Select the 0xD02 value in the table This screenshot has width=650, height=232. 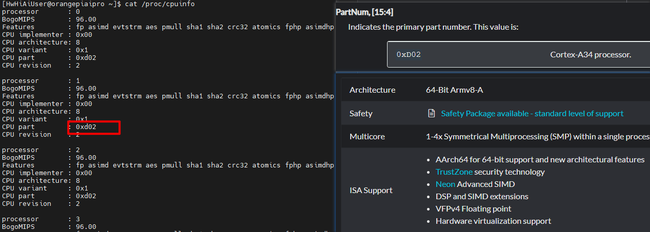[409, 54]
